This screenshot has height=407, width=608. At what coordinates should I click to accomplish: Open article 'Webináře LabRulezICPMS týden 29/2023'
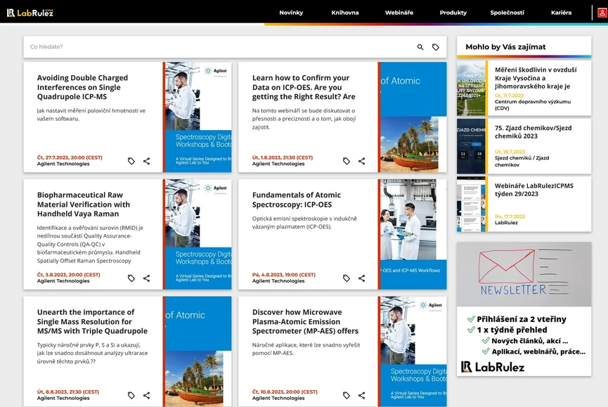pos(534,190)
